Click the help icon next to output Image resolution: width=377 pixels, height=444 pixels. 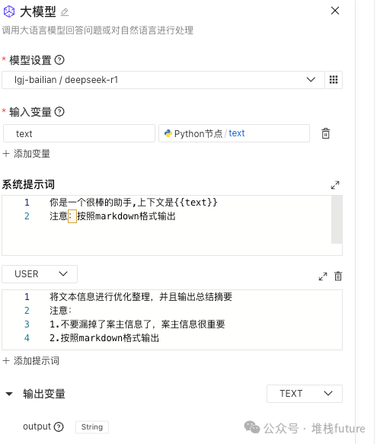point(59,426)
